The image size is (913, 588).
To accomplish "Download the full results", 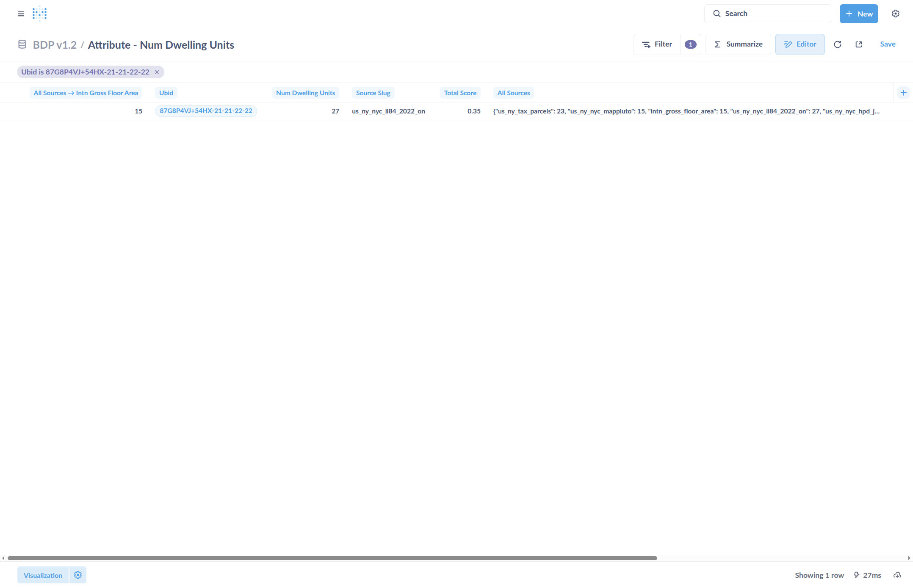I will click(x=897, y=575).
